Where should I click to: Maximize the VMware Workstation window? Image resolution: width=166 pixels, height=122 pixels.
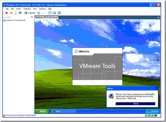[x=155, y=5]
